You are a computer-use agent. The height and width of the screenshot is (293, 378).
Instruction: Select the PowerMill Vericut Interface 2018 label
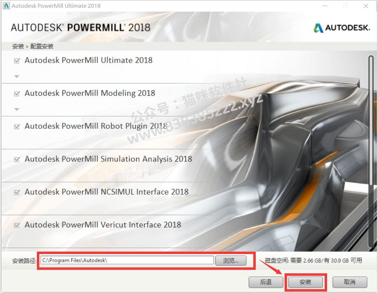pyautogui.click(x=103, y=225)
